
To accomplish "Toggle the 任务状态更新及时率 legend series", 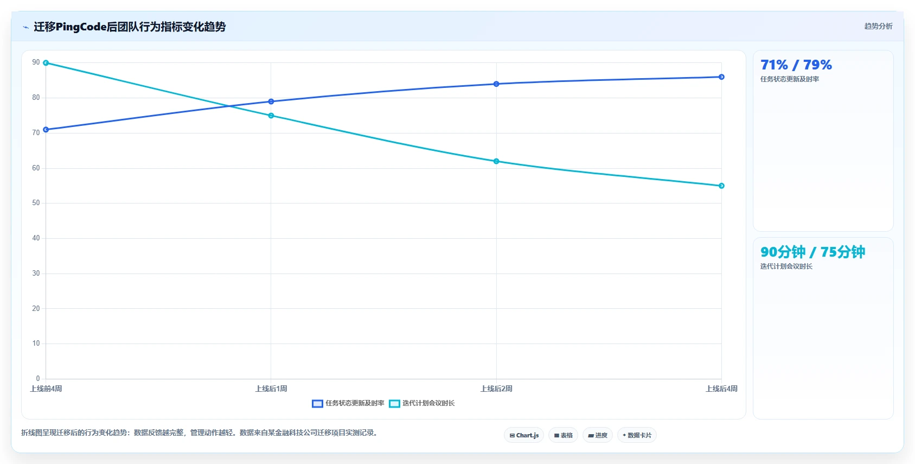I will (x=348, y=403).
